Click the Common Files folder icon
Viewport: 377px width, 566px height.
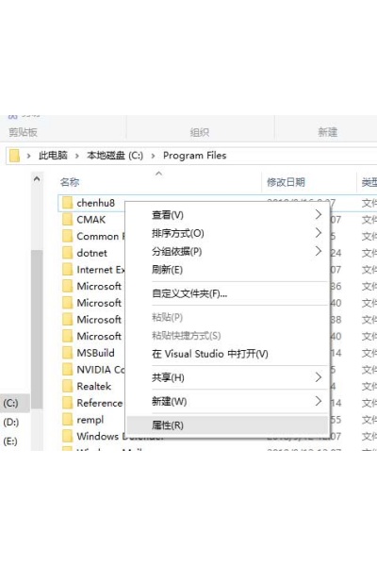tap(67, 236)
